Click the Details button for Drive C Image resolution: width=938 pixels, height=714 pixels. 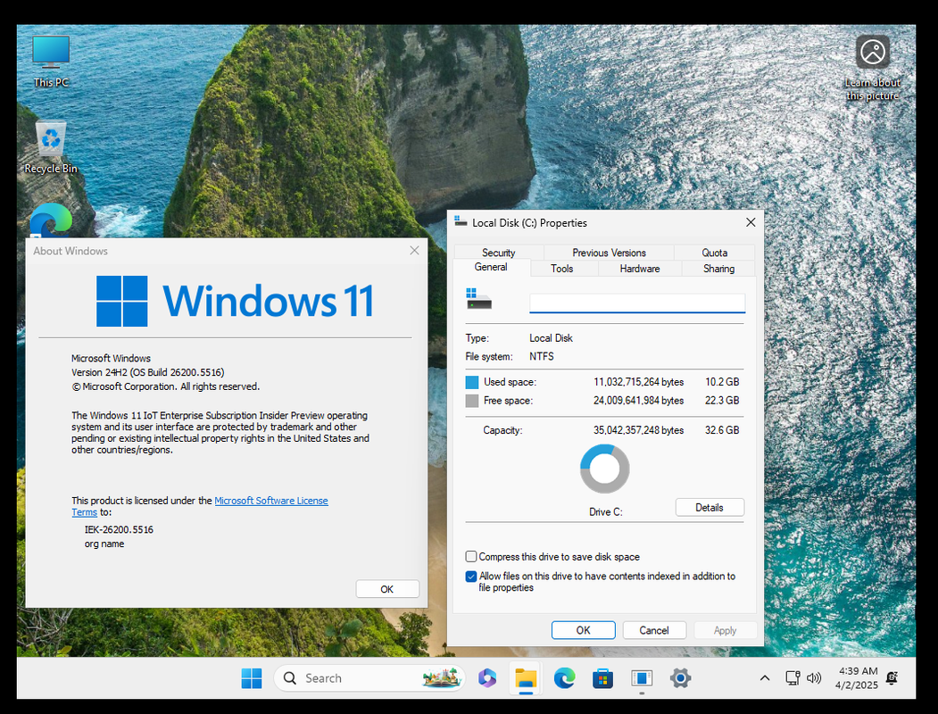(x=710, y=507)
